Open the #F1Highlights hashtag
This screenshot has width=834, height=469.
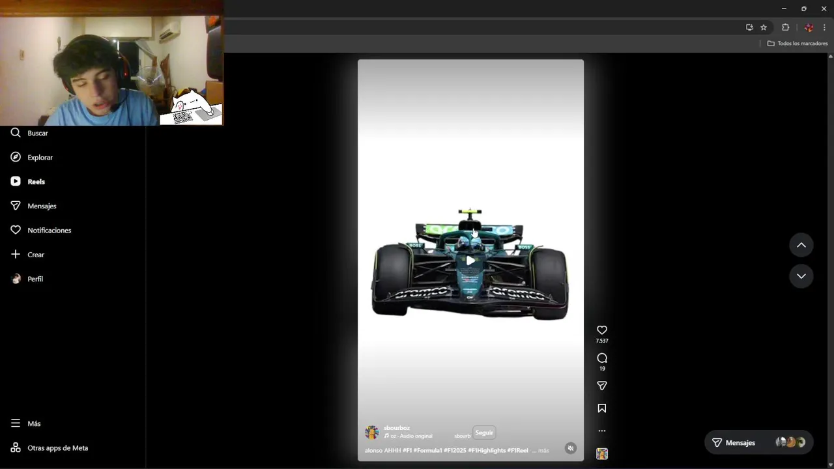tap(487, 451)
